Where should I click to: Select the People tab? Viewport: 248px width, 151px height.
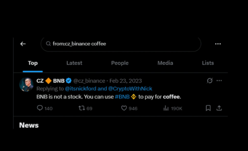coord(120,63)
